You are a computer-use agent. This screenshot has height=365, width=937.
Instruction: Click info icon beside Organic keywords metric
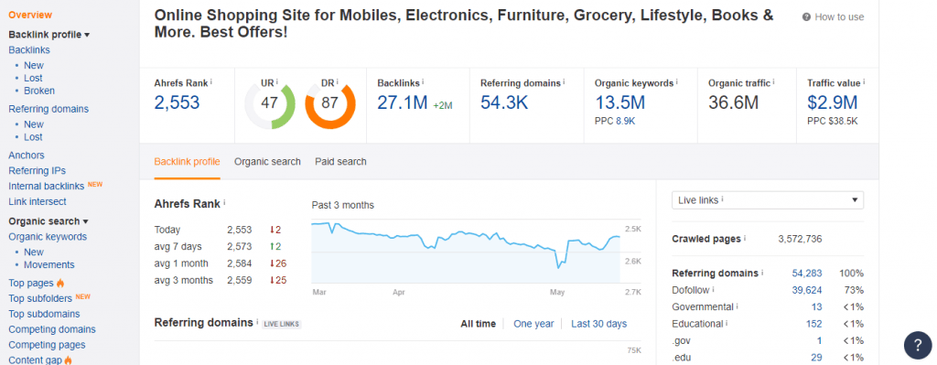click(x=678, y=82)
